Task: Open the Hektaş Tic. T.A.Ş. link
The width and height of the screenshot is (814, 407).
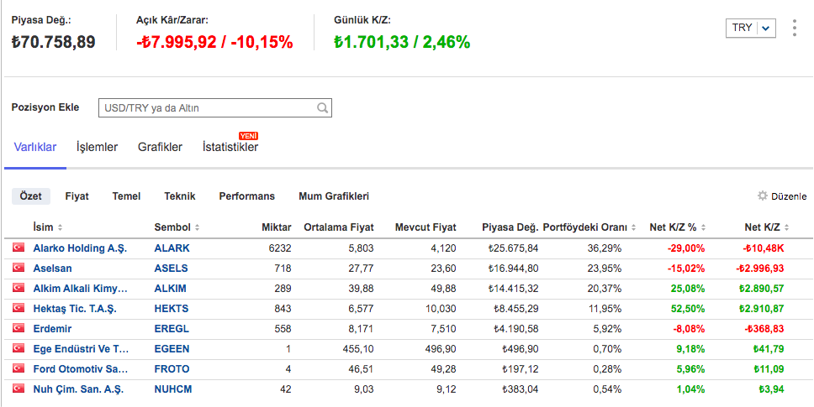Action: (75, 309)
